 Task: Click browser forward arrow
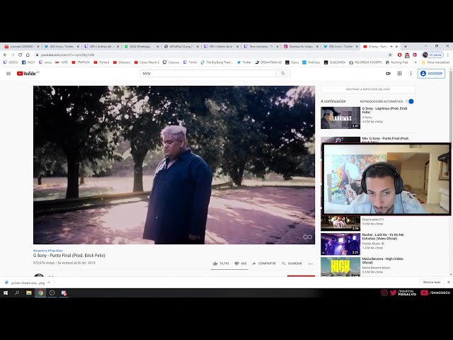(13, 55)
